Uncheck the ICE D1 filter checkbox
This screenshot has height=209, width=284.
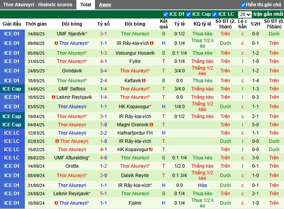(165, 14)
